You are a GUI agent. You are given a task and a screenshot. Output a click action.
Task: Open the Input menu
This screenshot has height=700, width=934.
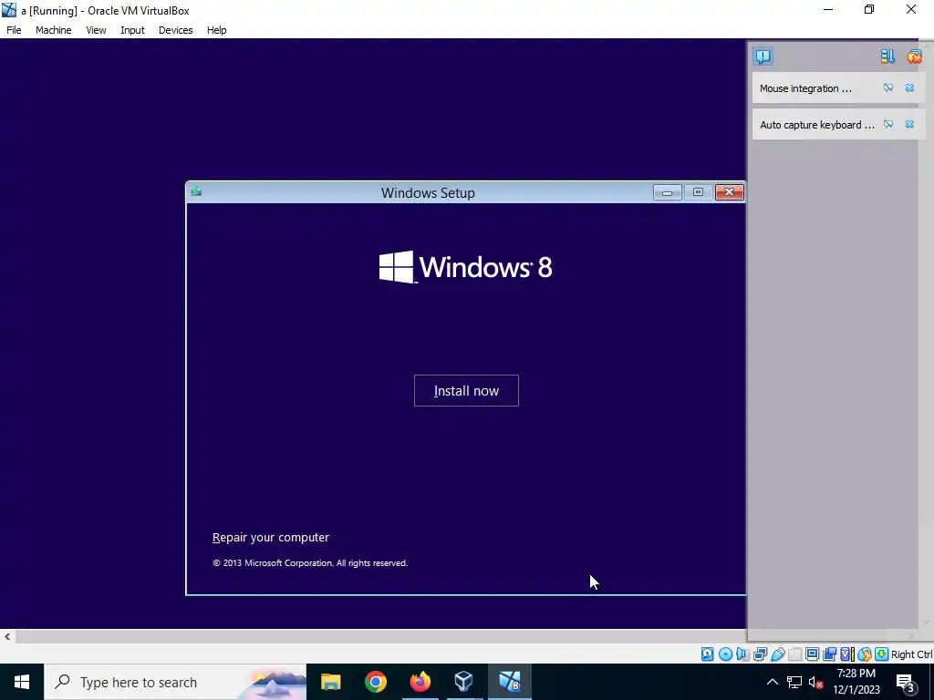tap(132, 30)
